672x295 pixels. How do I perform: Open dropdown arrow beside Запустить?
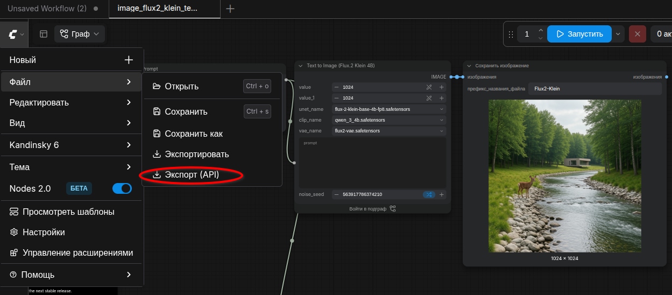click(618, 34)
